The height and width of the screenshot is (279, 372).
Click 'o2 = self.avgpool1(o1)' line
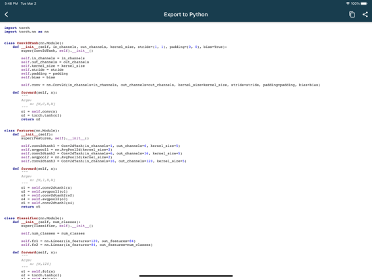(44, 191)
